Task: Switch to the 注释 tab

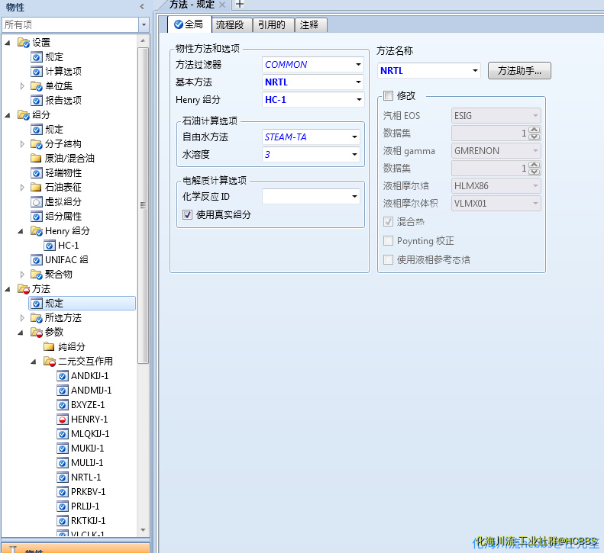Action: coord(310,25)
